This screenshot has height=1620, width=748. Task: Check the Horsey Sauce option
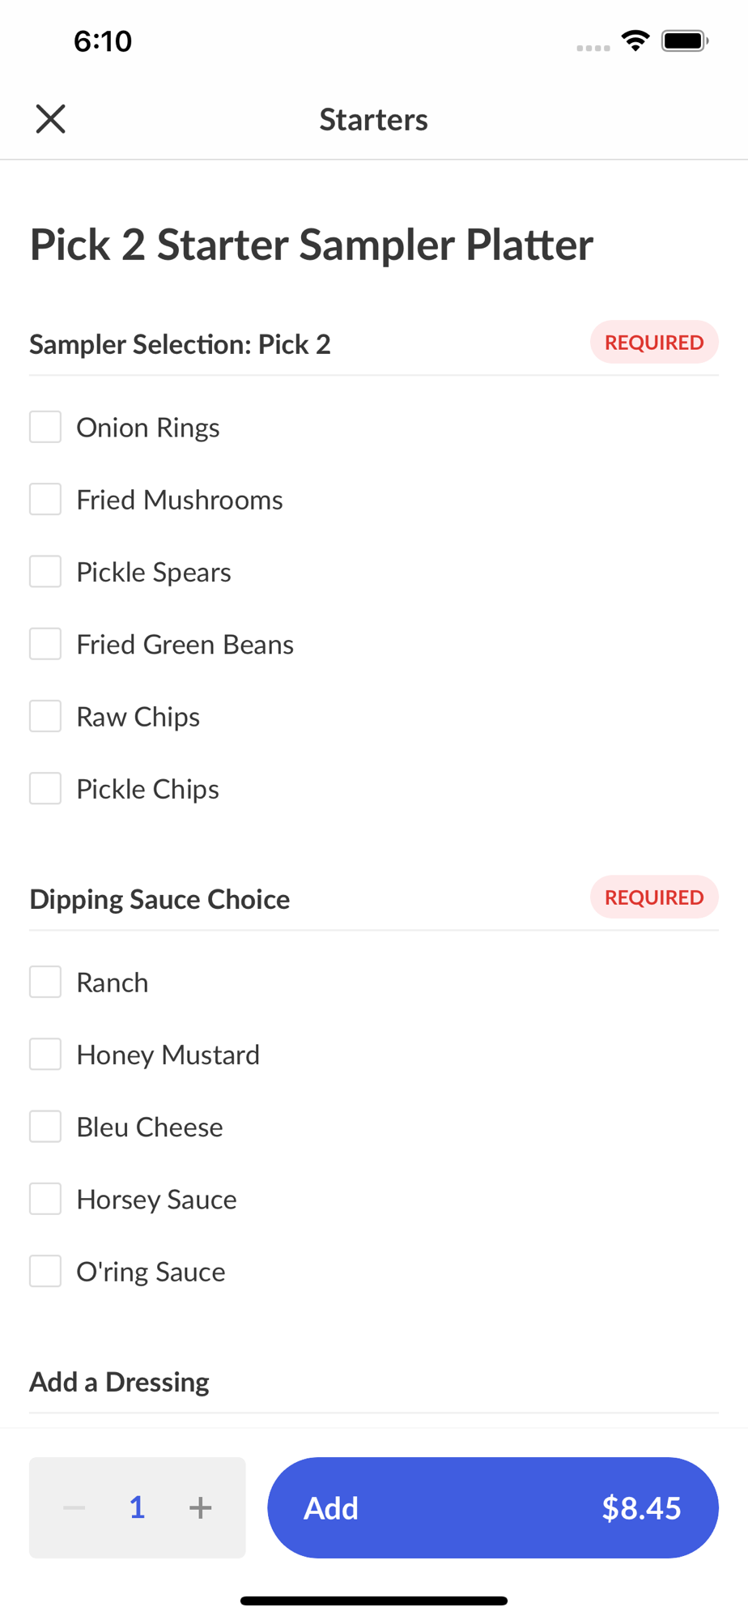pyautogui.click(x=45, y=1199)
